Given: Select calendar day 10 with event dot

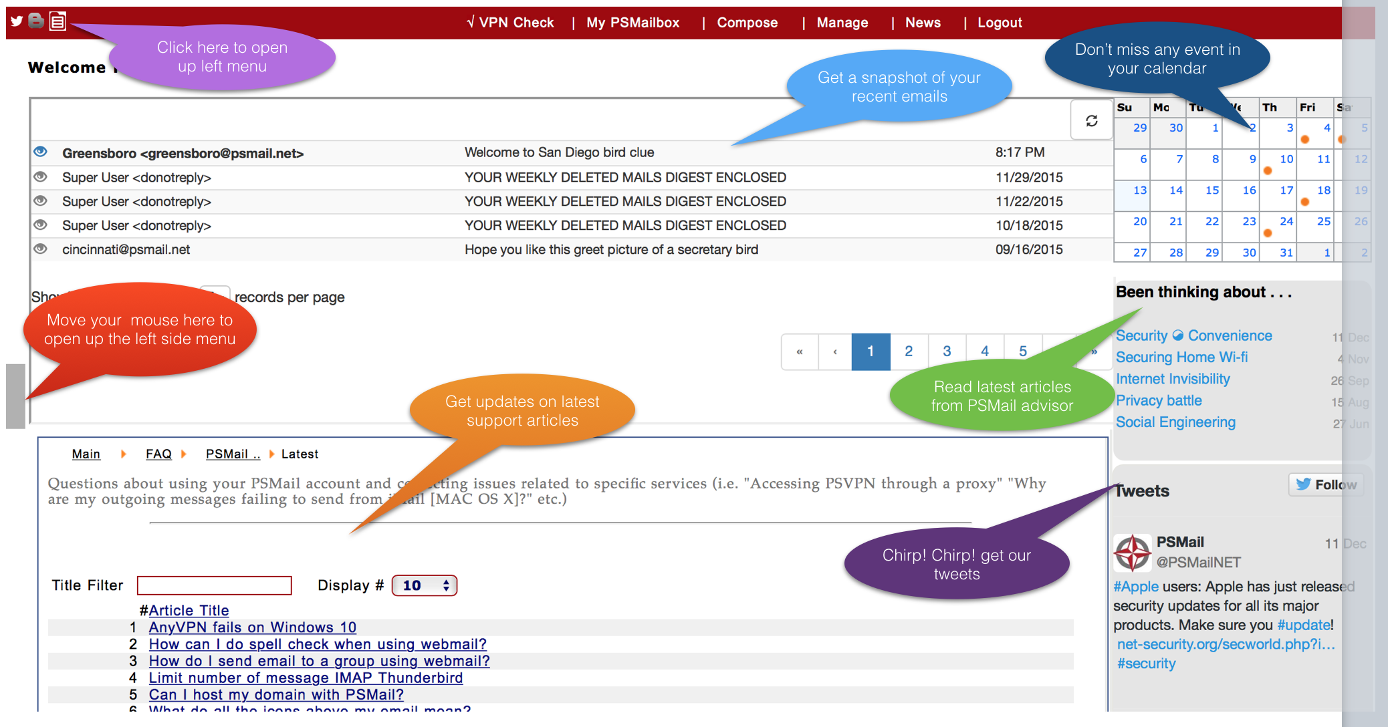Looking at the screenshot, I should [1278, 164].
